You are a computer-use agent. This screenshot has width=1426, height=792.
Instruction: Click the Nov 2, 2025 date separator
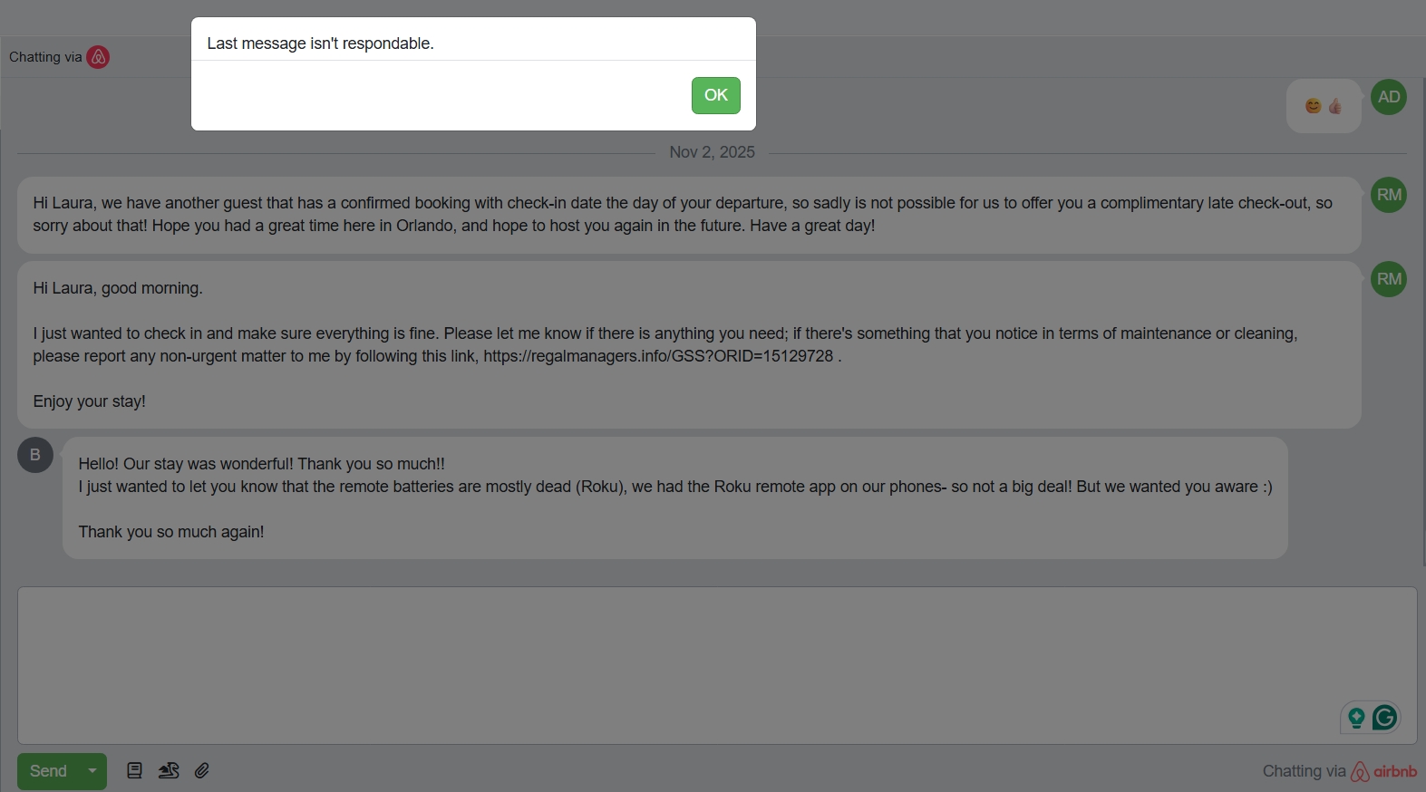coord(712,152)
